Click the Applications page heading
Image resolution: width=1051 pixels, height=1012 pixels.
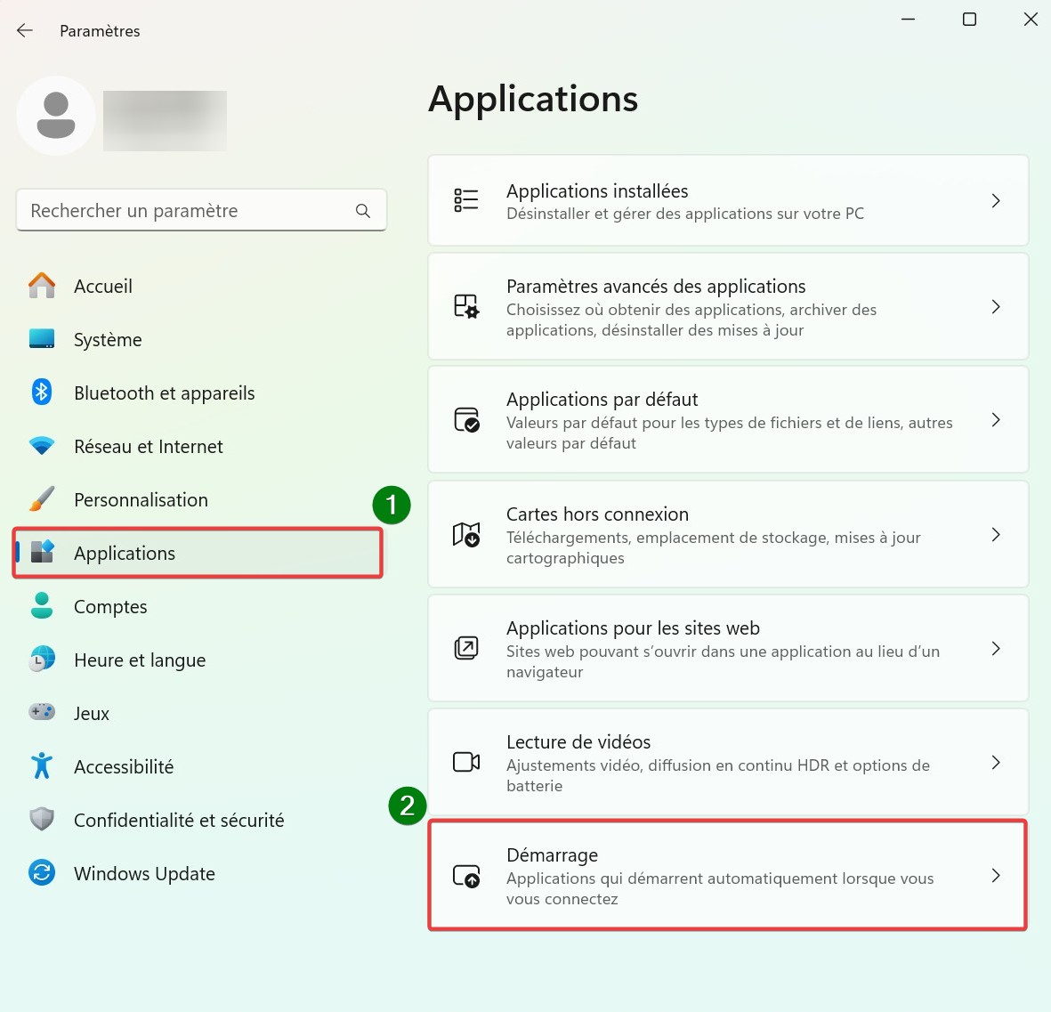(x=533, y=100)
